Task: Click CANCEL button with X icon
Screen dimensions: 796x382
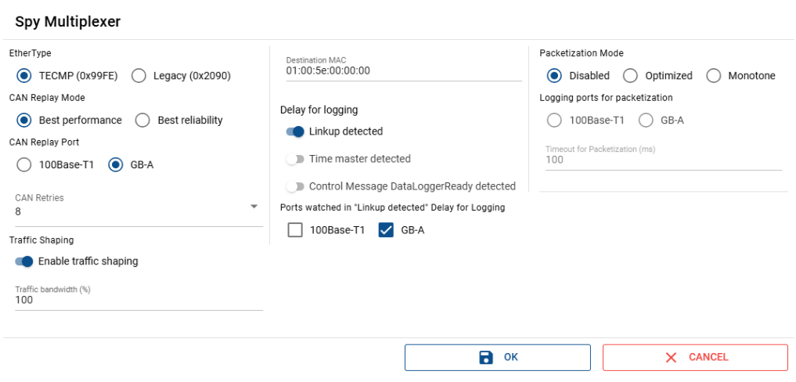Action: 694,357
